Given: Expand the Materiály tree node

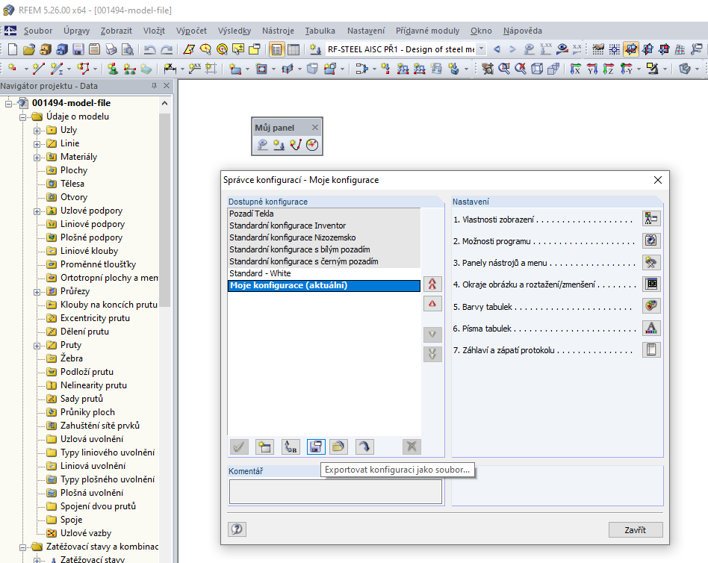Looking at the screenshot, I should tap(37, 158).
